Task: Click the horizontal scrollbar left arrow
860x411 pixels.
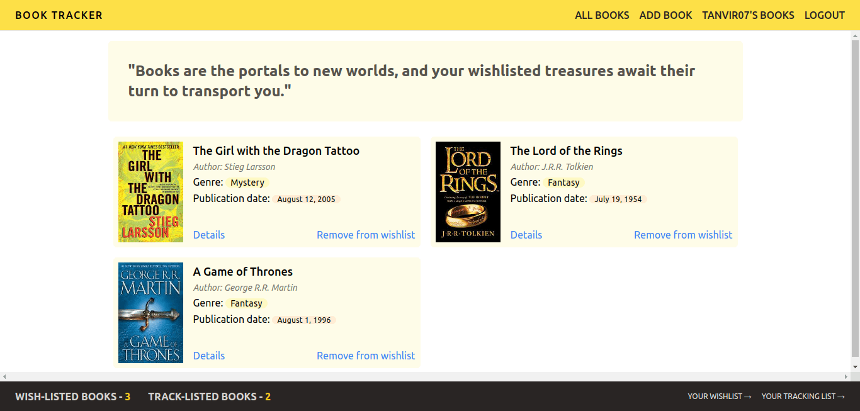Action: coord(4,376)
